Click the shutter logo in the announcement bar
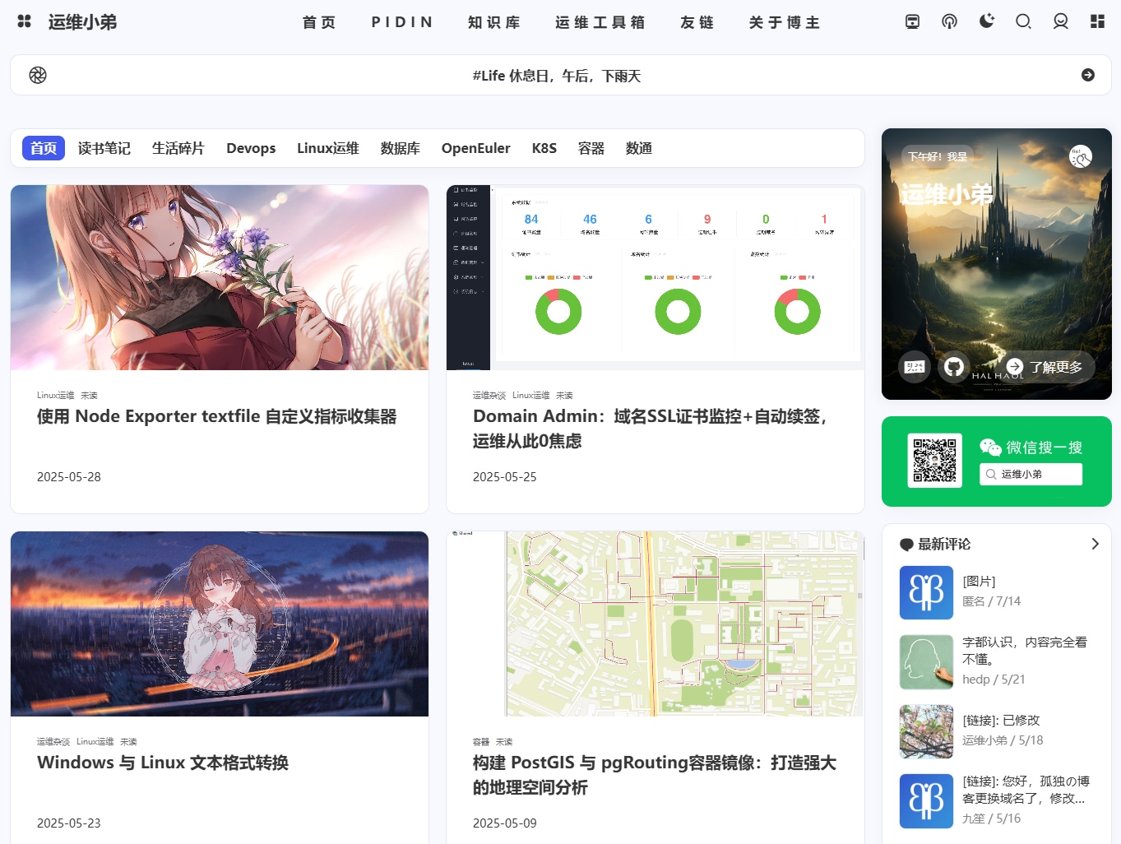 (x=37, y=75)
